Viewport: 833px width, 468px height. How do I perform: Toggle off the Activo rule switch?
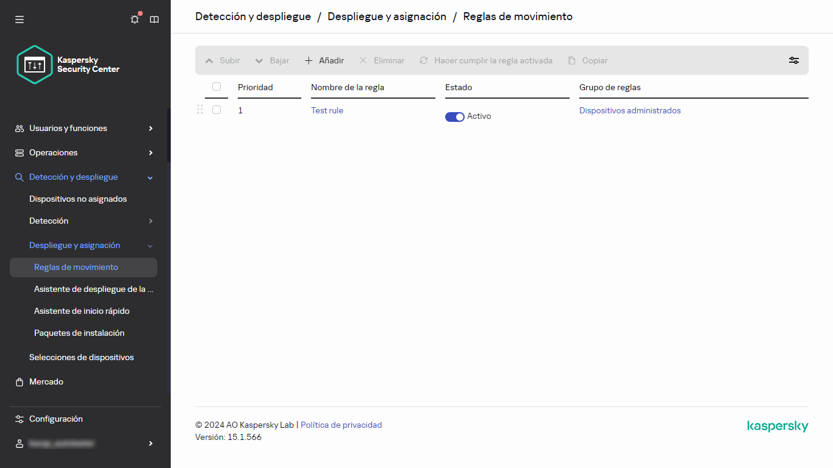(454, 116)
